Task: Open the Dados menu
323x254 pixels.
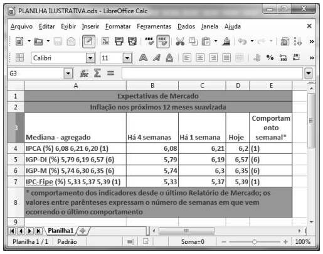Action: pos(186,26)
